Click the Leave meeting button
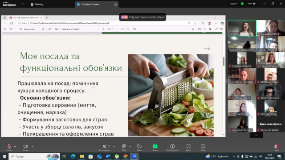 [276, 148]
